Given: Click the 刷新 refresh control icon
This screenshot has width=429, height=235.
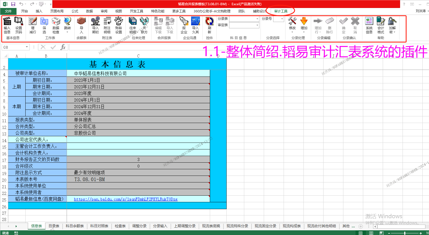Looking at the screenshot, I should pos(210,21).
